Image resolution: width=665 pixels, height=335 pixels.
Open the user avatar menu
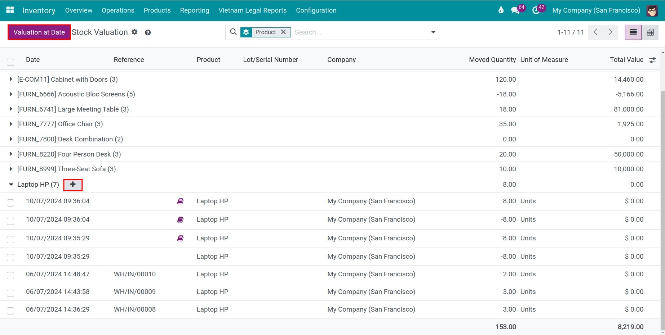click(652, 10)
